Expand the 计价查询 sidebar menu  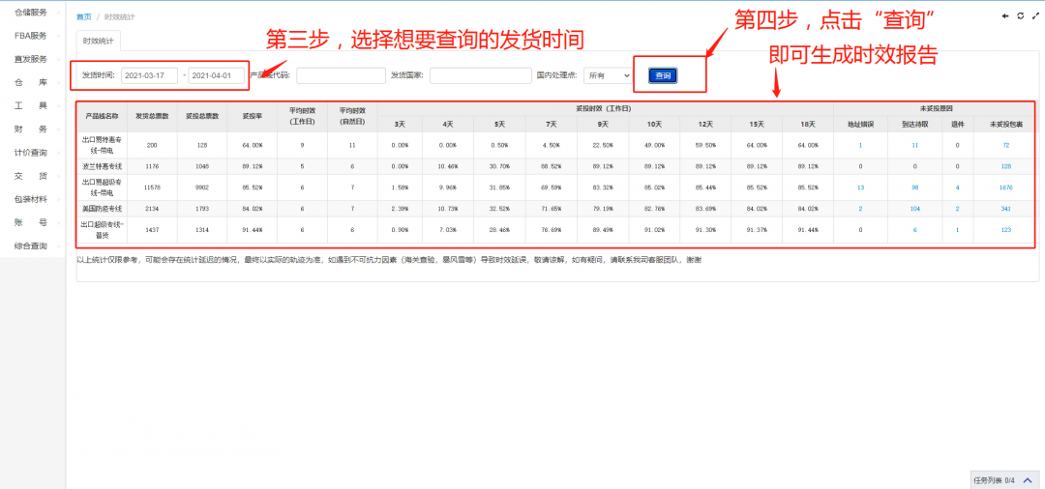[33, 153]
